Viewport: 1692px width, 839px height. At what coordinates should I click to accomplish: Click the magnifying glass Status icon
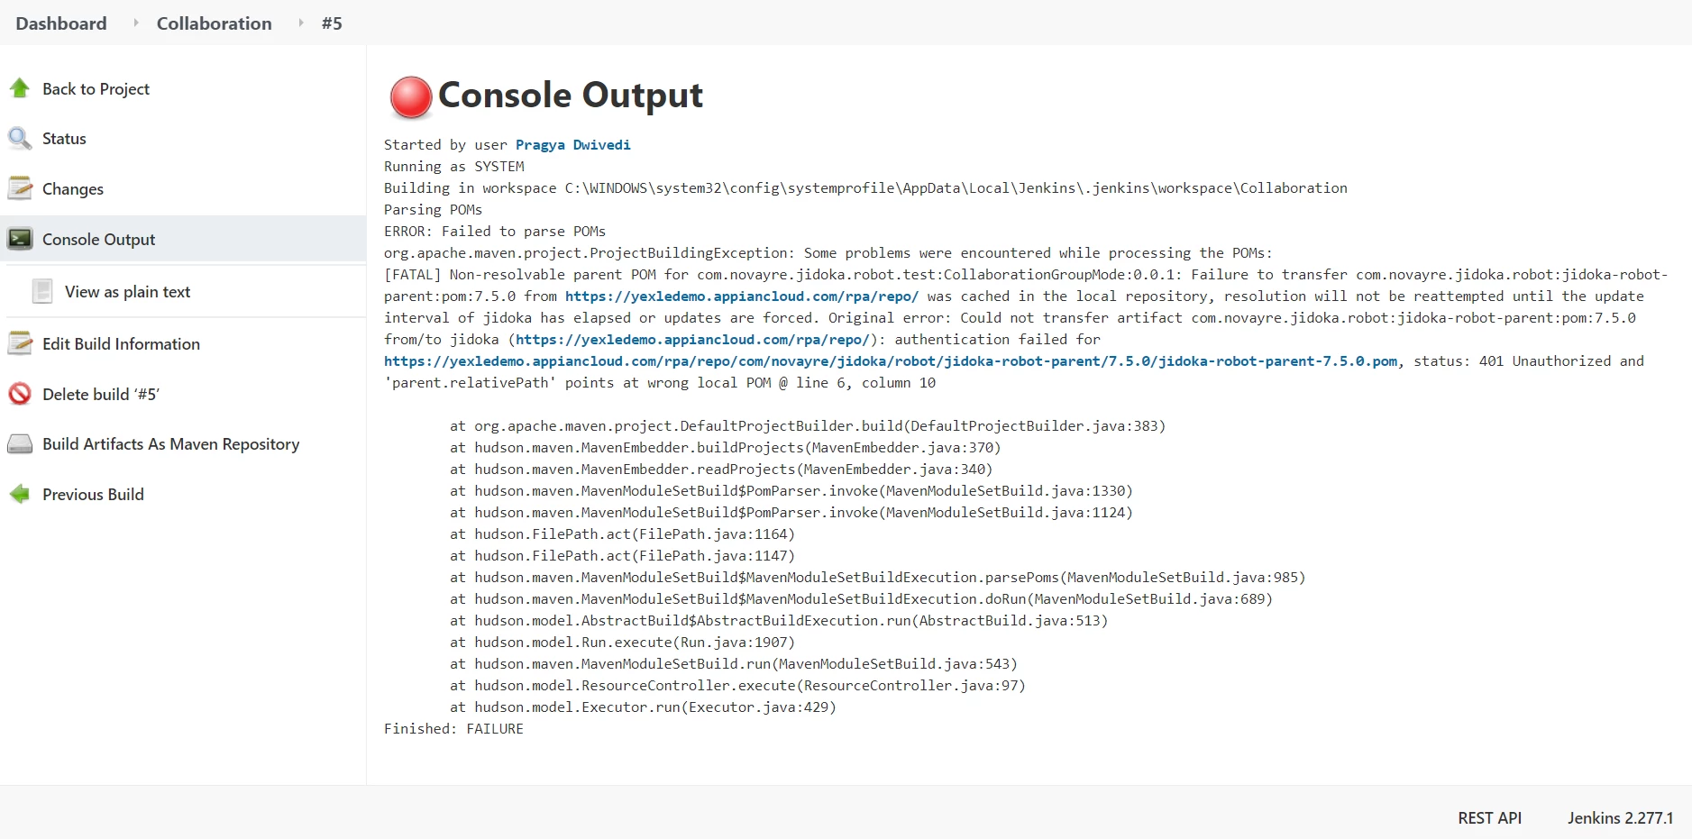20,139
